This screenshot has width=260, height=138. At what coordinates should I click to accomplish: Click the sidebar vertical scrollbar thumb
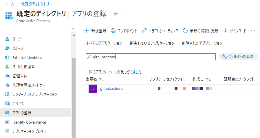pos(74,98)
